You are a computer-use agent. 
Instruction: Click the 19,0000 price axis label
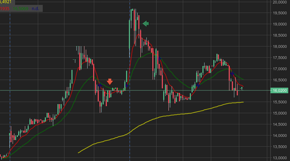click(x=280, y=24)
